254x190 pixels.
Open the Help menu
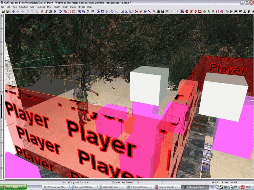[90, 7]
